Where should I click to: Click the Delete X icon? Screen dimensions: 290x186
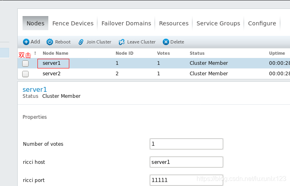point(166,42)
